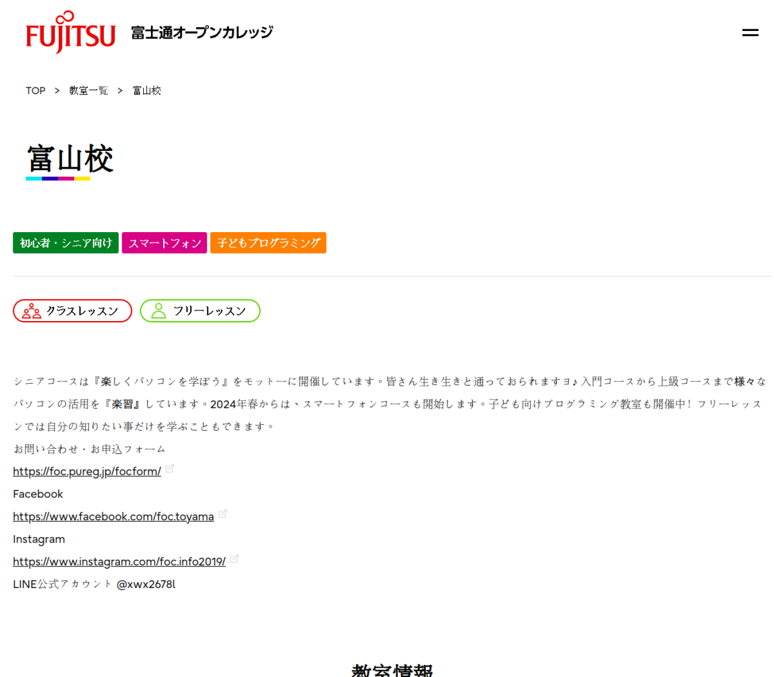The height and width of the screenshot is (677, 774).
Task: Open the 教室一覧 breadcrumb link
Action: 88,91
